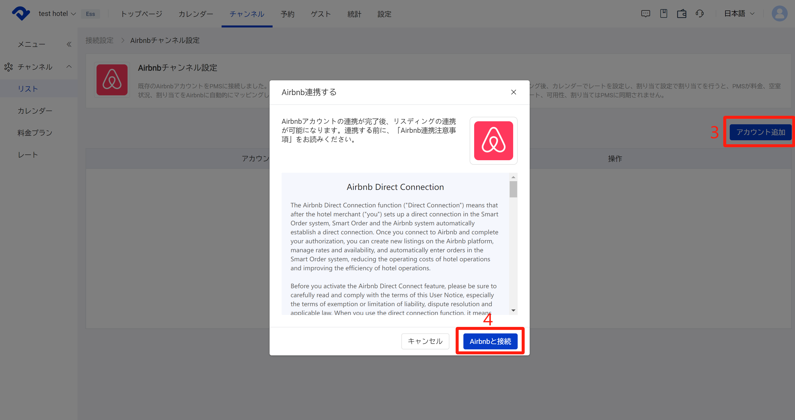
Task: Click the Airbnb logo inside the dialog
Action: tap(493, 141)
